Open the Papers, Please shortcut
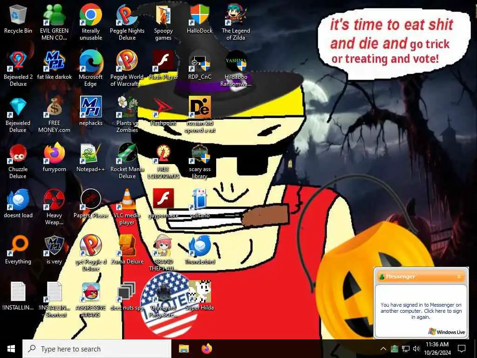The image size is (477, 358). point(91,200)
